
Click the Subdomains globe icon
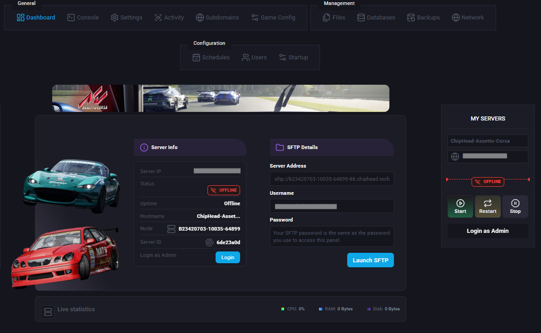click(x=200, y=18)
